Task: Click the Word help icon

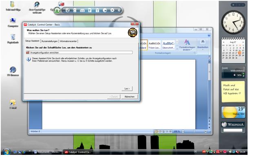Action: (x=209, y=35)
